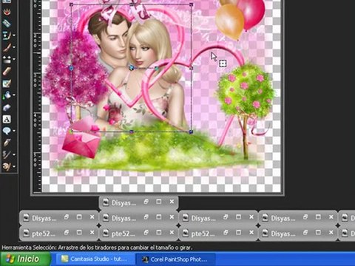The image size is (355, 266).
Task: Open the Lighten/Darken tool flyout arrow
Action: (14, 59)
